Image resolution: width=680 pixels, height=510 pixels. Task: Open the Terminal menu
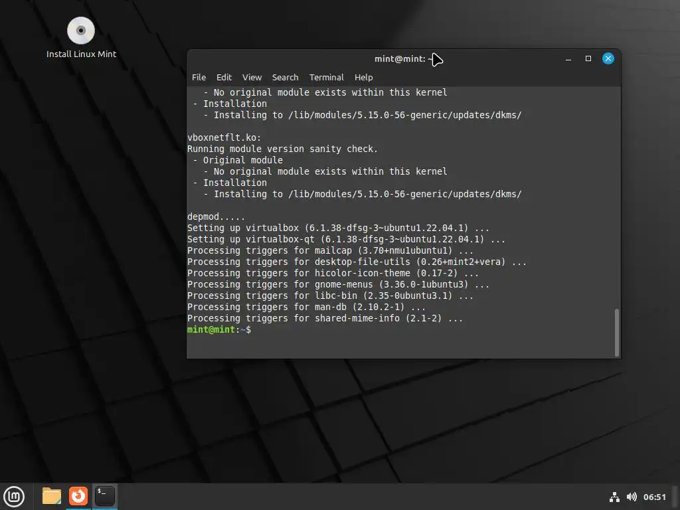pyautogui.click(x=326, y=77)
